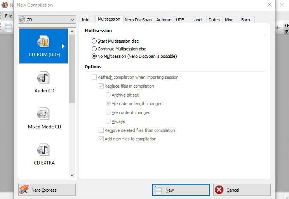Click the New button

point(181,190)
